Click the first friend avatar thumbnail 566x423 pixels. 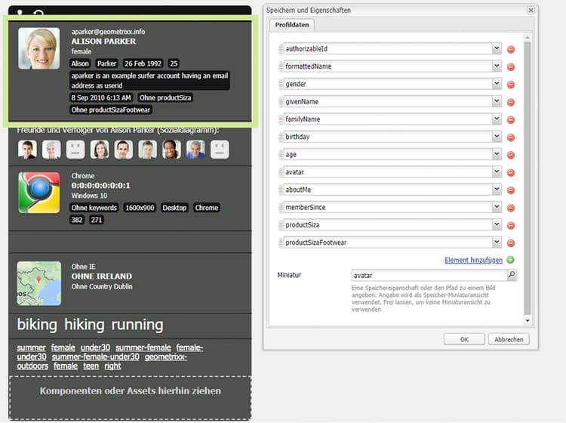[27, 150]
